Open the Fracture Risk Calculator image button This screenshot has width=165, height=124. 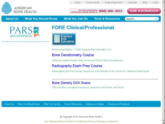pos(64,39)
